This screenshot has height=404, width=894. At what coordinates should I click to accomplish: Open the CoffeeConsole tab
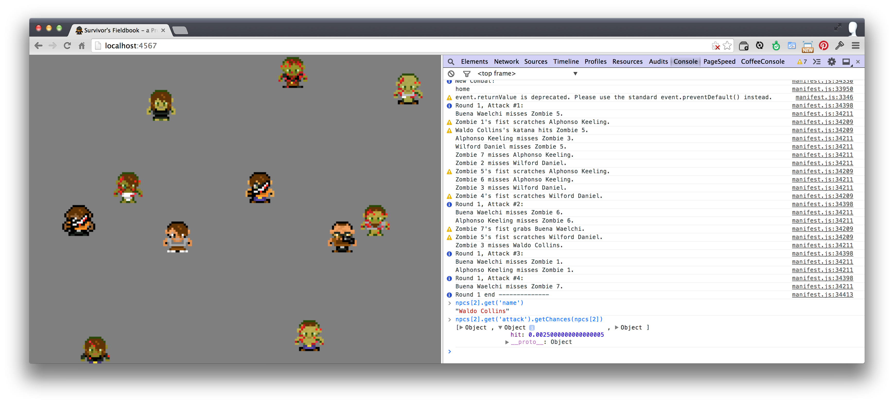(x=762, y=62)
